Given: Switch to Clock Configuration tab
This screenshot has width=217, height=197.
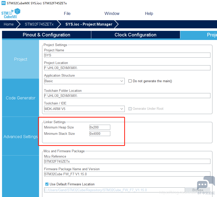Looking at the screenshot, I should 135,35.
